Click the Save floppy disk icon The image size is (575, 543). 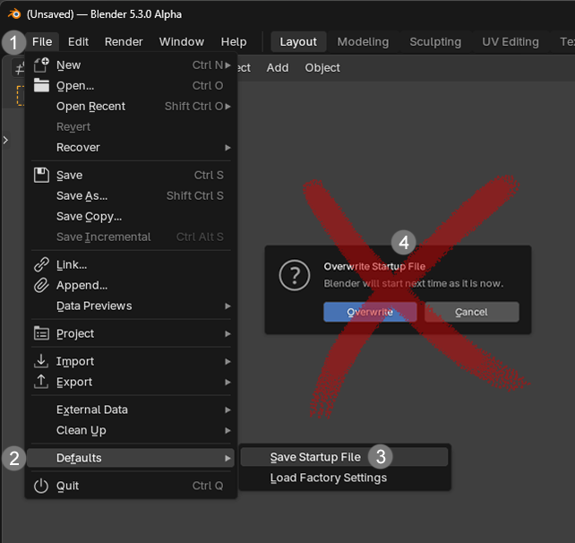(41, 175)
